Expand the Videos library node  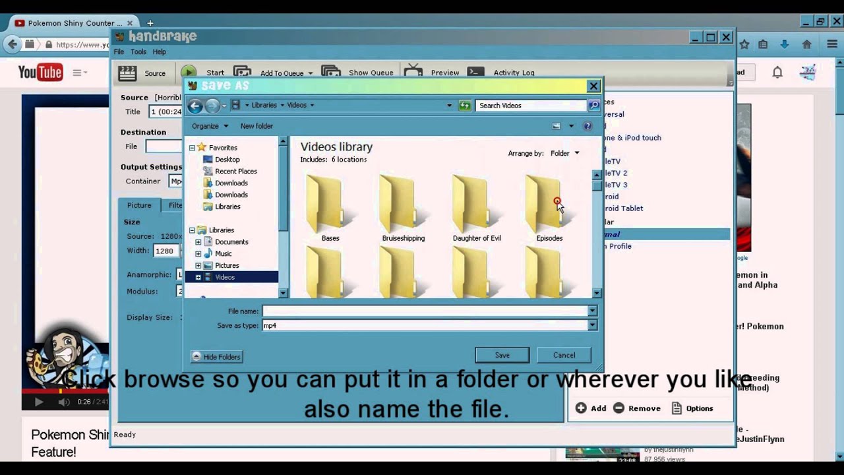click(x=198, y=278)
